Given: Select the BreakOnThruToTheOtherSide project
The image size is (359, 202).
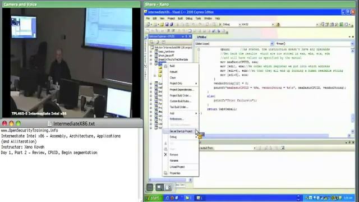Looking at the screenshot, I should pos(173,59).
